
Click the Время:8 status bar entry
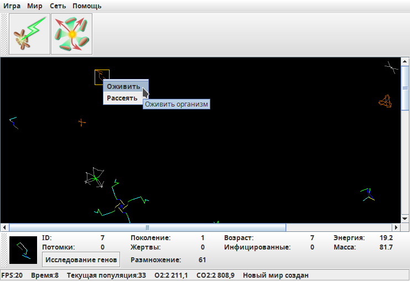pos(45,275)
